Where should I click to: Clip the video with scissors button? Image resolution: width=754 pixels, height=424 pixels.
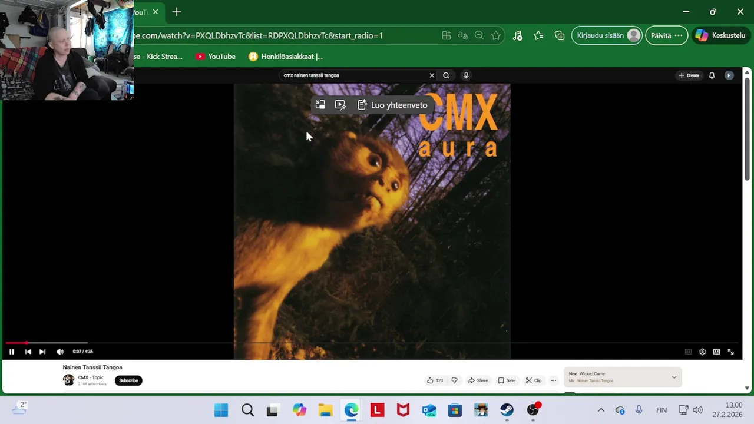click(534, 380)
